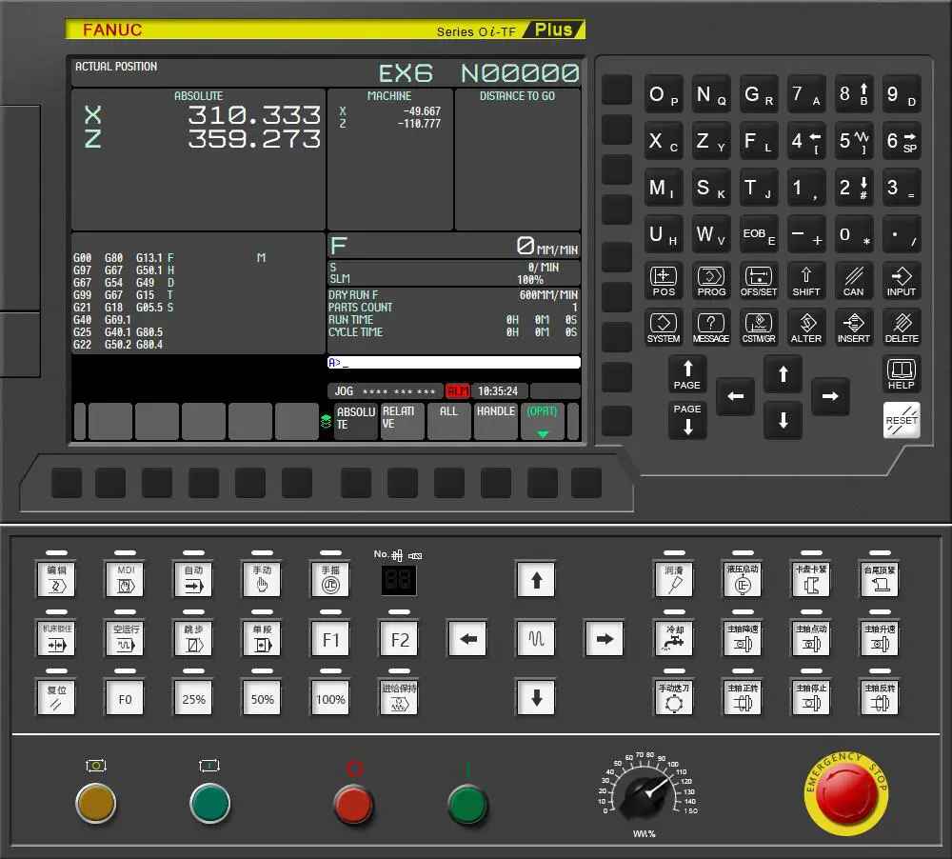This screenshot has width=952, height=859.
Task: Turn on the coolant (冷却) button
Action: (x=674, y=638)
